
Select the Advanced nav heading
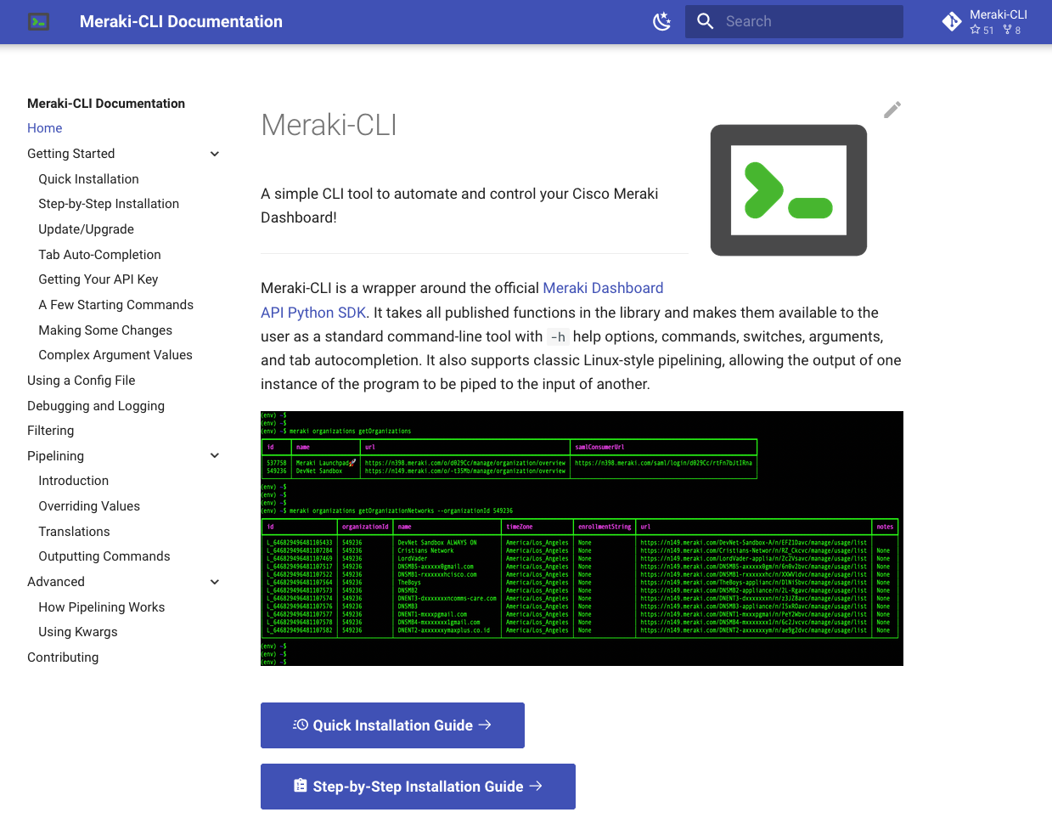pyautogui.click(x=56, y=582)
